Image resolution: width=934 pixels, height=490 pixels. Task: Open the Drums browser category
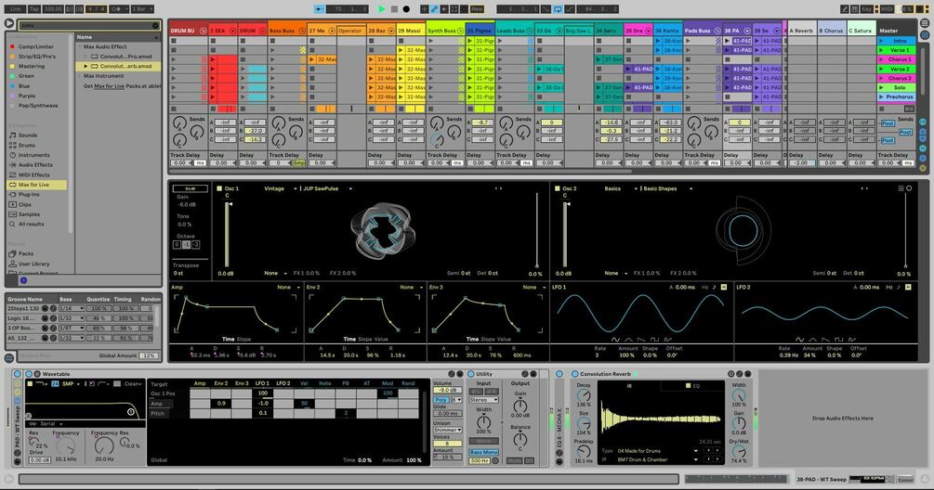[x=27, y=145]
